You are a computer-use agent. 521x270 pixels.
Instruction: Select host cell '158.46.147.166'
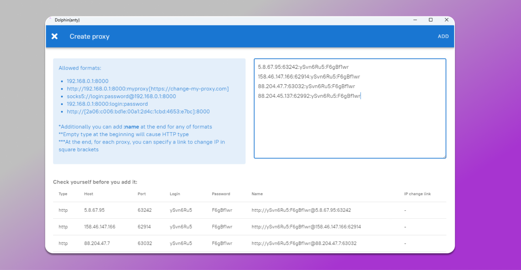tap(100, 227)
